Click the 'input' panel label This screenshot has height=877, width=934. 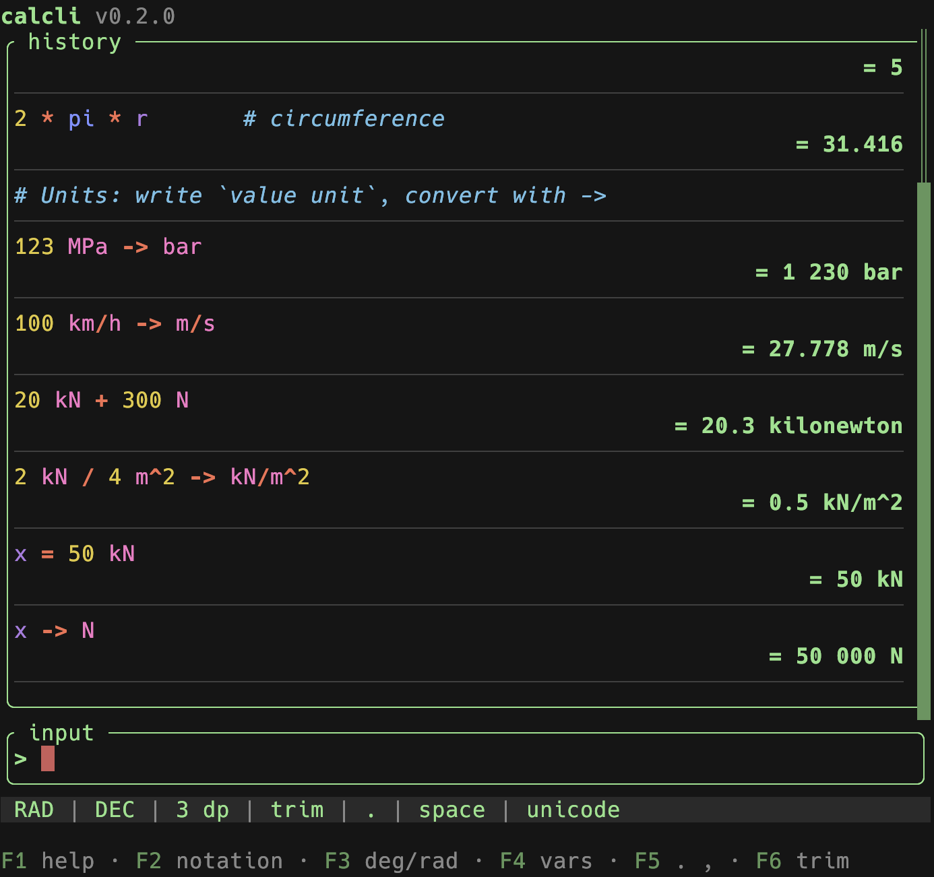[x=61, y=733]
